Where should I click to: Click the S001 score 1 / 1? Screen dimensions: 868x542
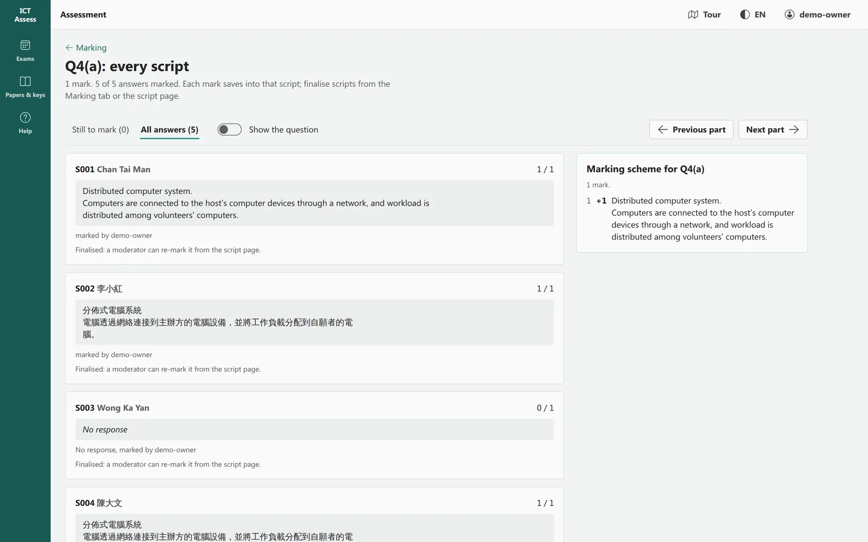pyautogui.click(x=545, y=169)
